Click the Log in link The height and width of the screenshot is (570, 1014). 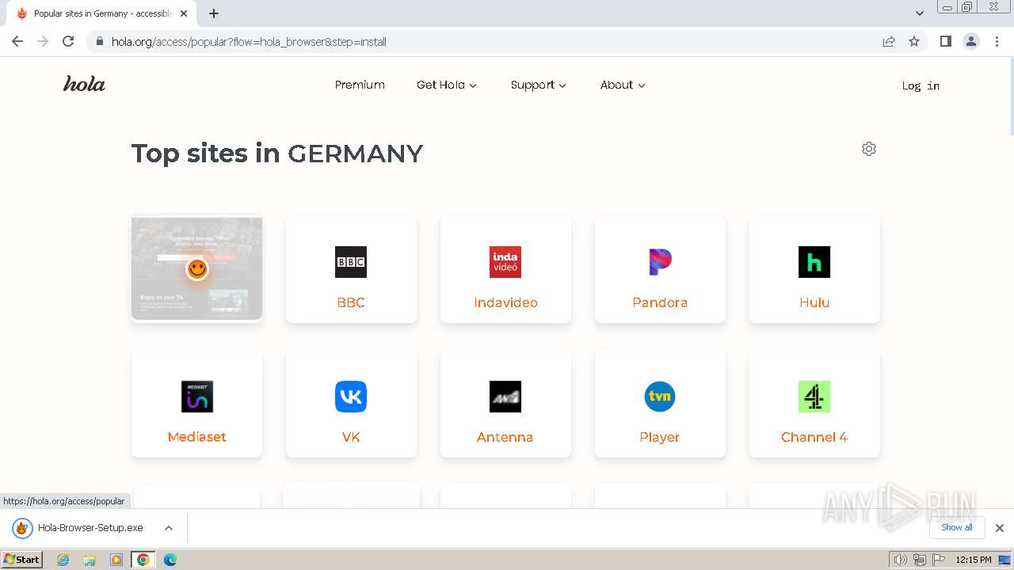[x=921, y=85]
